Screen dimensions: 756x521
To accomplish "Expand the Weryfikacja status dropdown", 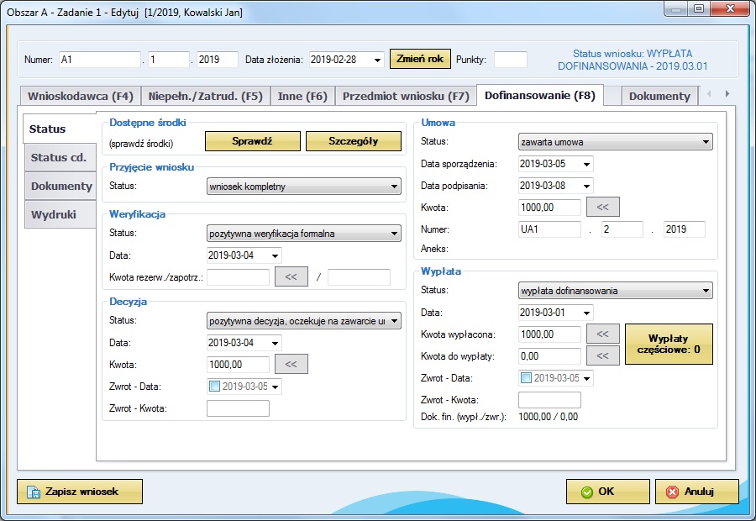I will [394, 234].
